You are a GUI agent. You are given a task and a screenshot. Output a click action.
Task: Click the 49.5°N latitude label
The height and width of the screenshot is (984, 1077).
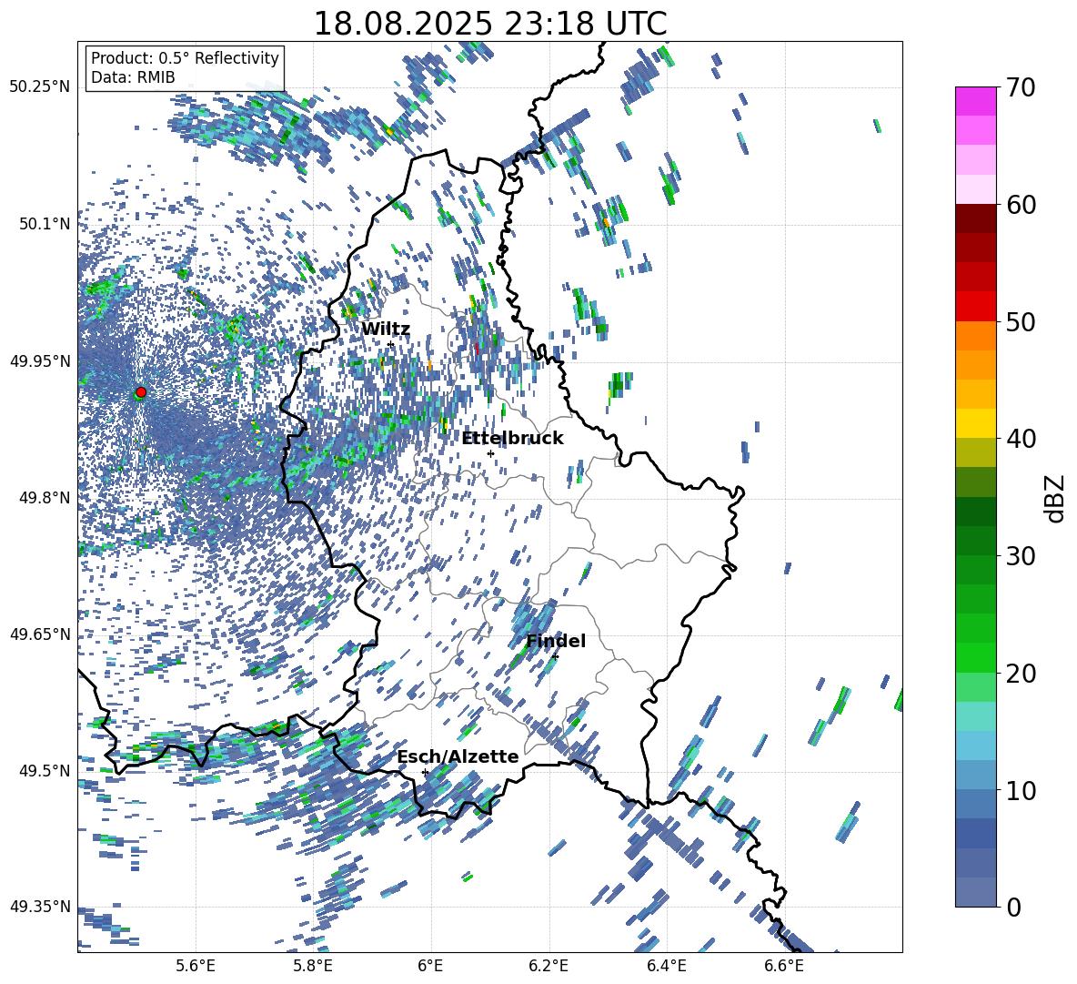(45, 770)
